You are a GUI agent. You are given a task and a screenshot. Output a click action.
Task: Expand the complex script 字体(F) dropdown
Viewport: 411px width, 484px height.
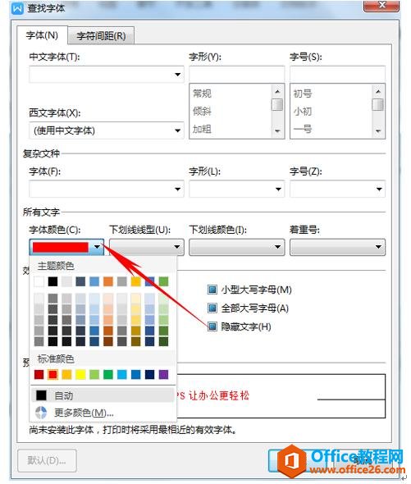[x=177, y=189]
